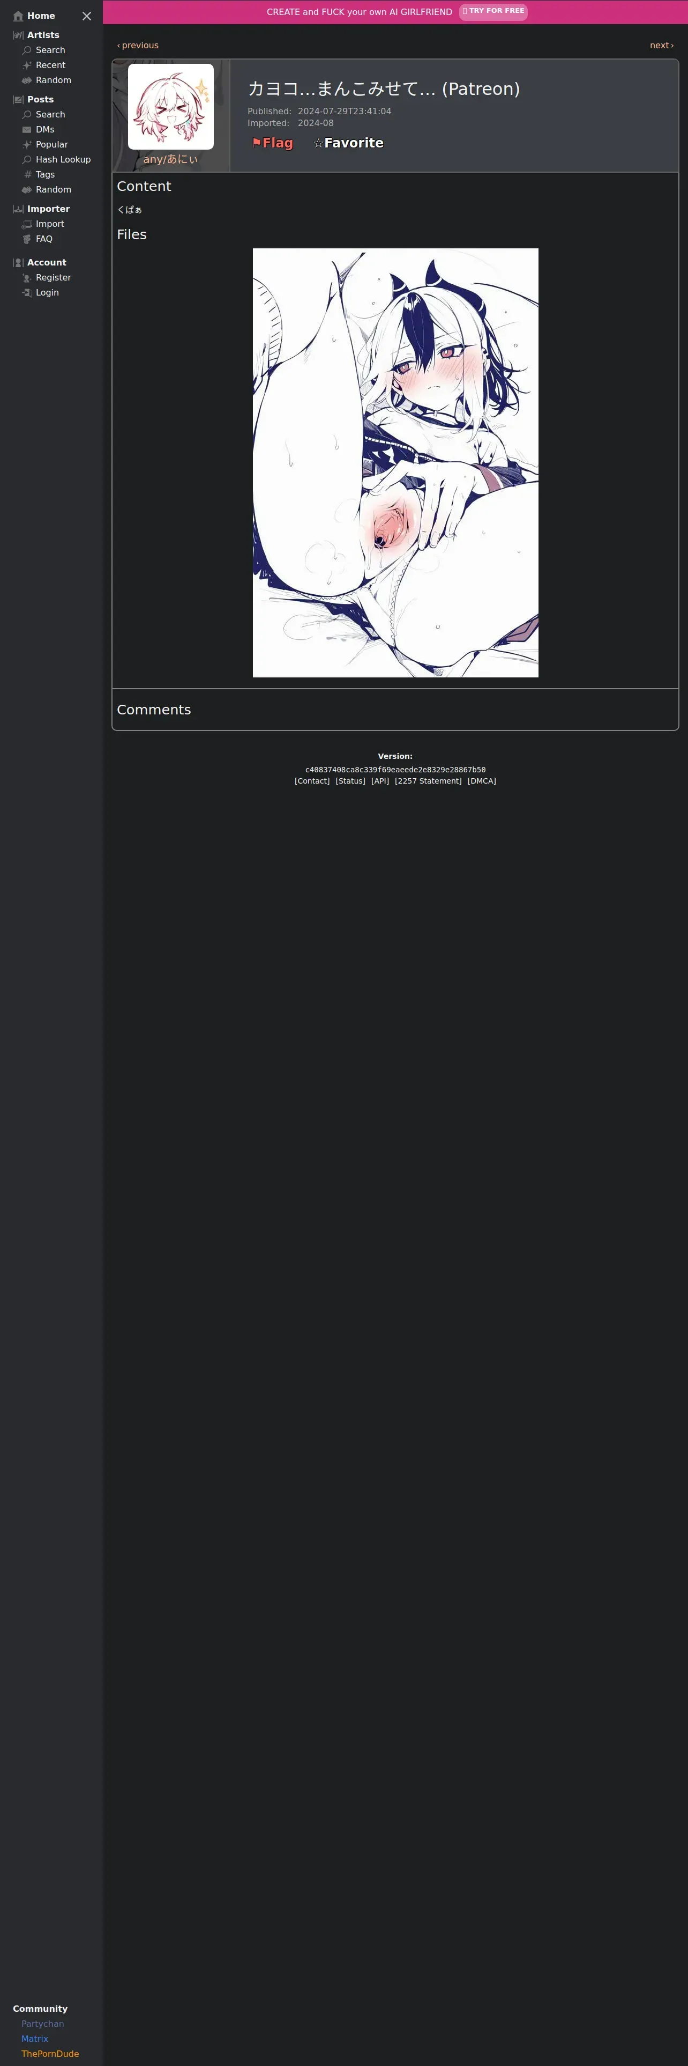Click the DMs envelope icon
Image resolution: width=688 pixels, height=2066 pixels.
[27, 130]
